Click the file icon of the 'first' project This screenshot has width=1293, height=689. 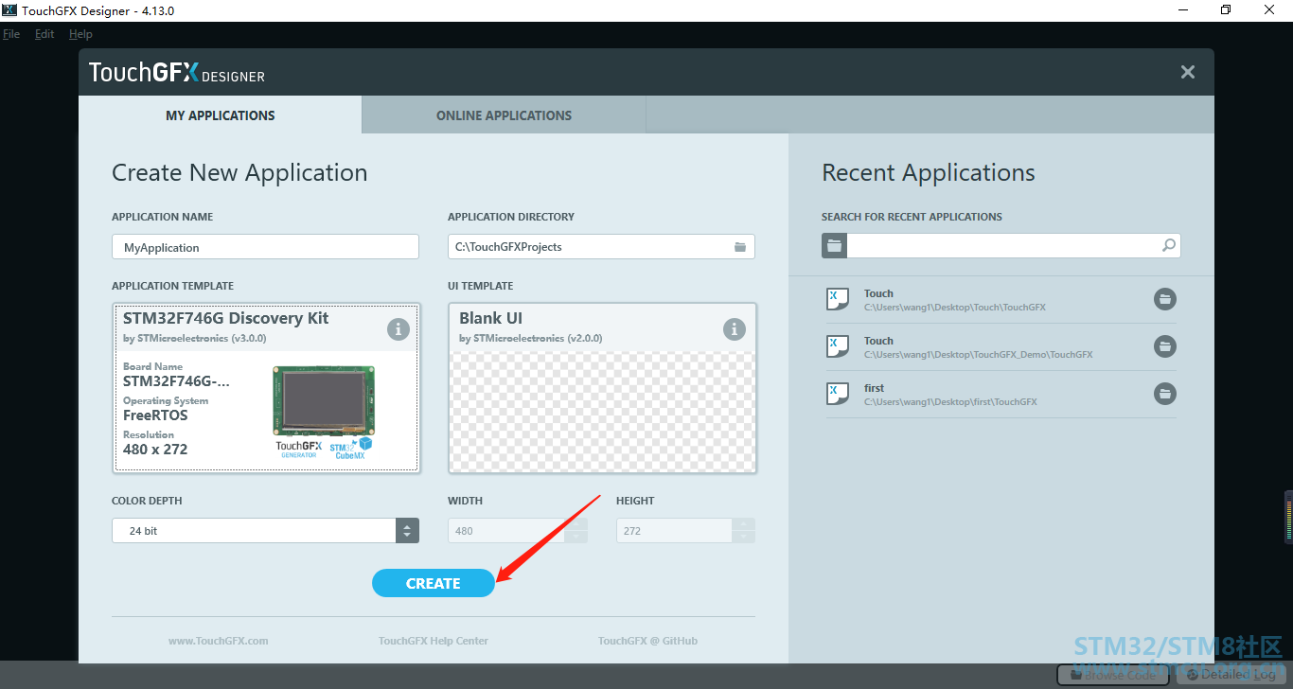[838, 394]
